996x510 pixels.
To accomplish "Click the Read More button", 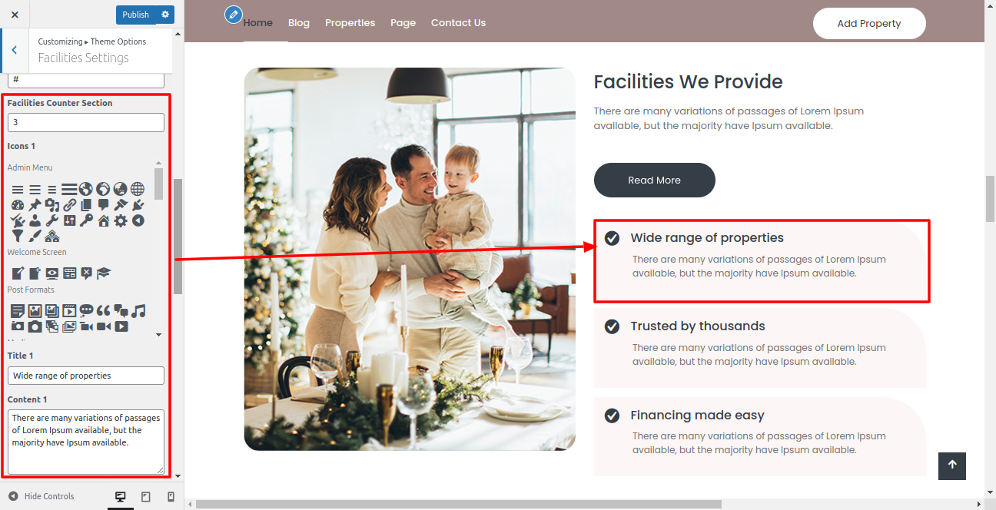I will (x=654, y=180).
